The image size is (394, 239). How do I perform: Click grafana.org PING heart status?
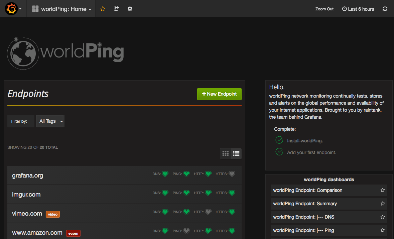pos(186,174)
